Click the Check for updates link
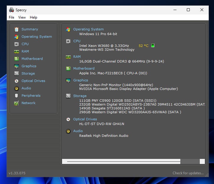214x184 pixels. tap(188, 173)
